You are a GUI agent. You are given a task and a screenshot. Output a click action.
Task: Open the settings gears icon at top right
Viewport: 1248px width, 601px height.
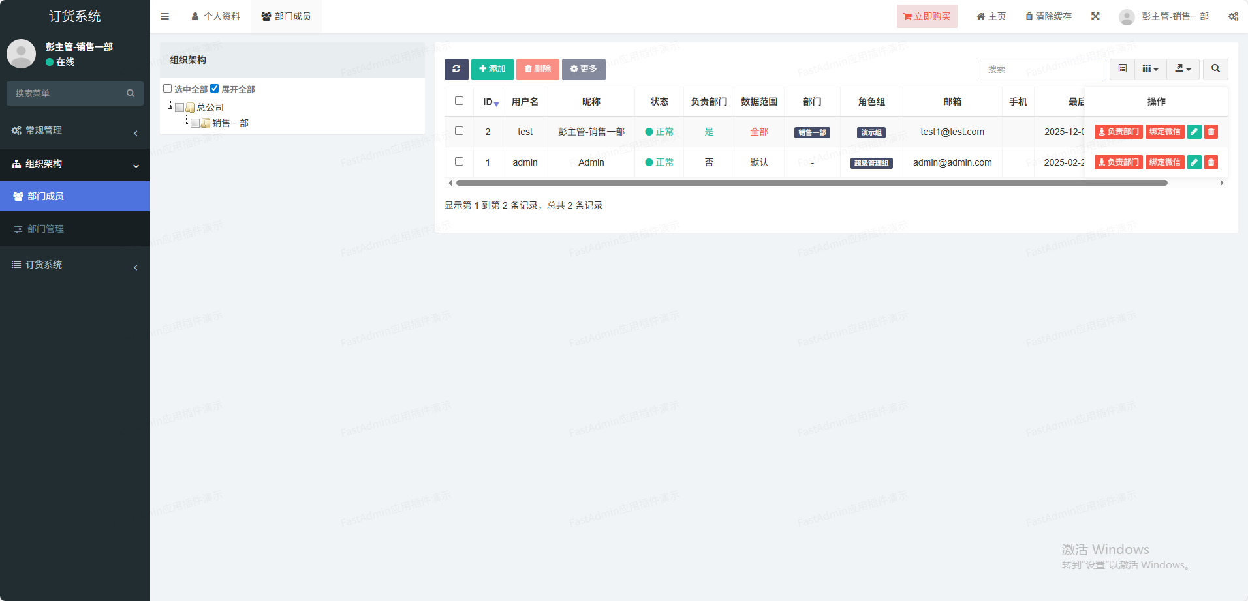[1233, 16]
